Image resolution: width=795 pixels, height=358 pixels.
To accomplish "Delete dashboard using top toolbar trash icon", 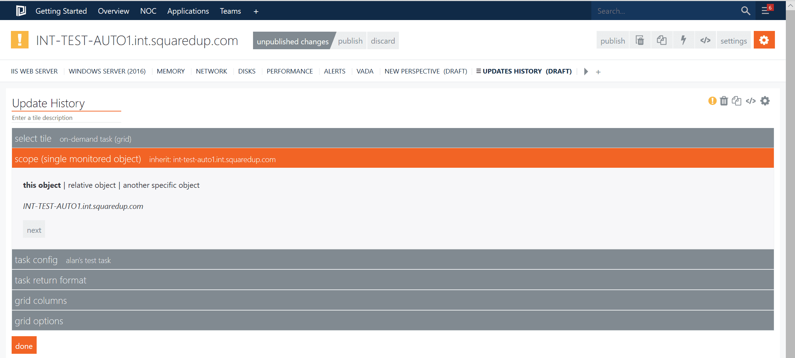I will [x=640, y=40].
